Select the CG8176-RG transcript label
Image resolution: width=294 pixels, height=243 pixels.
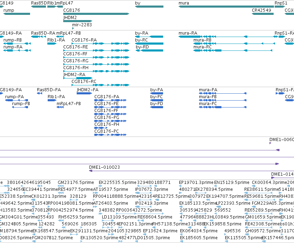click(x=76, y=61)
